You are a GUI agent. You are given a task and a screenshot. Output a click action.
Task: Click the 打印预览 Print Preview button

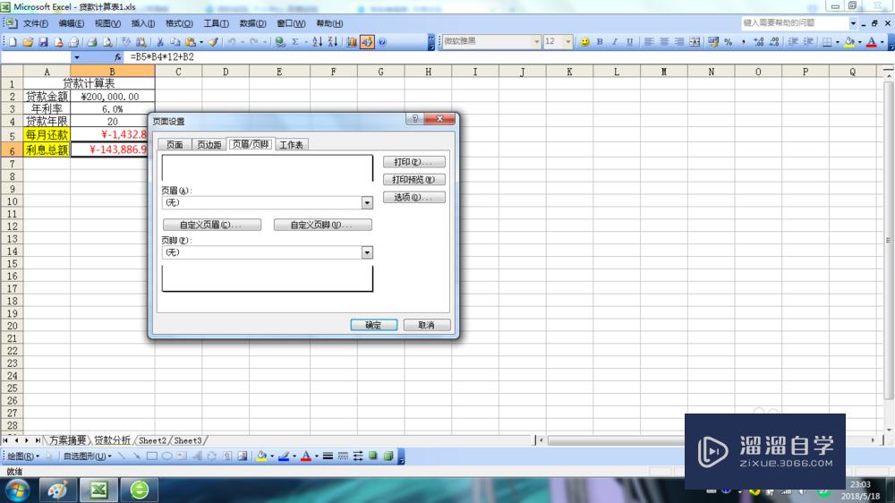click(413, 180)
